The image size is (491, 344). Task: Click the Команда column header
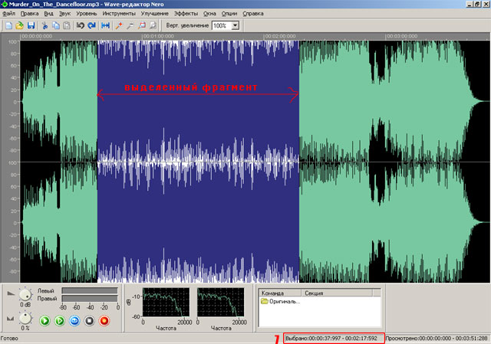coord(280,293)
